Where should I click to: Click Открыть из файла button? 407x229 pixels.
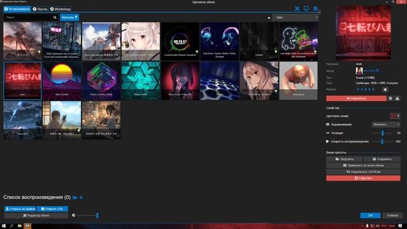click(x=20, y=209)
